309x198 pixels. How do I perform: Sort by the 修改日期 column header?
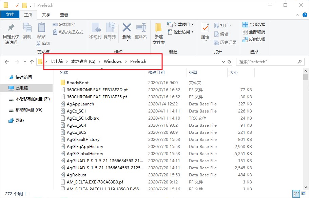click(x=156, y=73)
